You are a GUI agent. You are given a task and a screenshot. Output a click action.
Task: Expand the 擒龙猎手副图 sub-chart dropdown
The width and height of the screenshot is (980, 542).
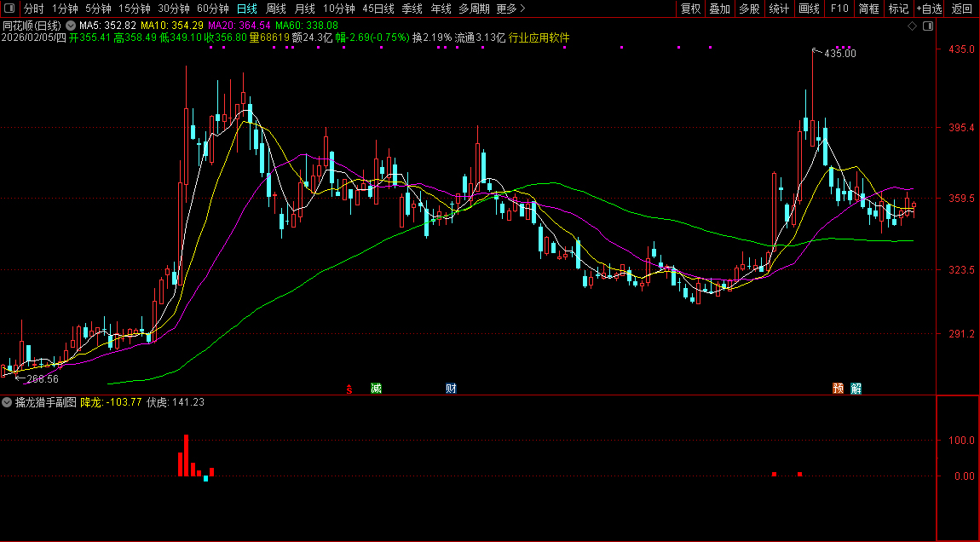point(8,401)
